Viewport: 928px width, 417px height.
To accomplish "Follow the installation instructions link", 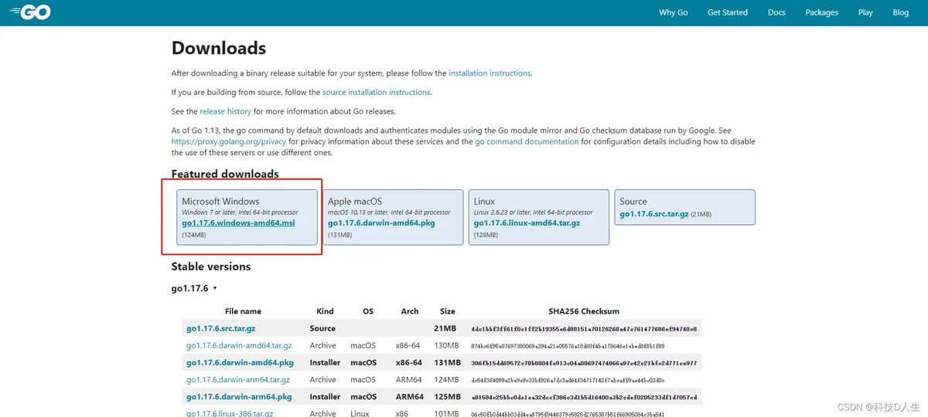I will (x=490, y=73).
